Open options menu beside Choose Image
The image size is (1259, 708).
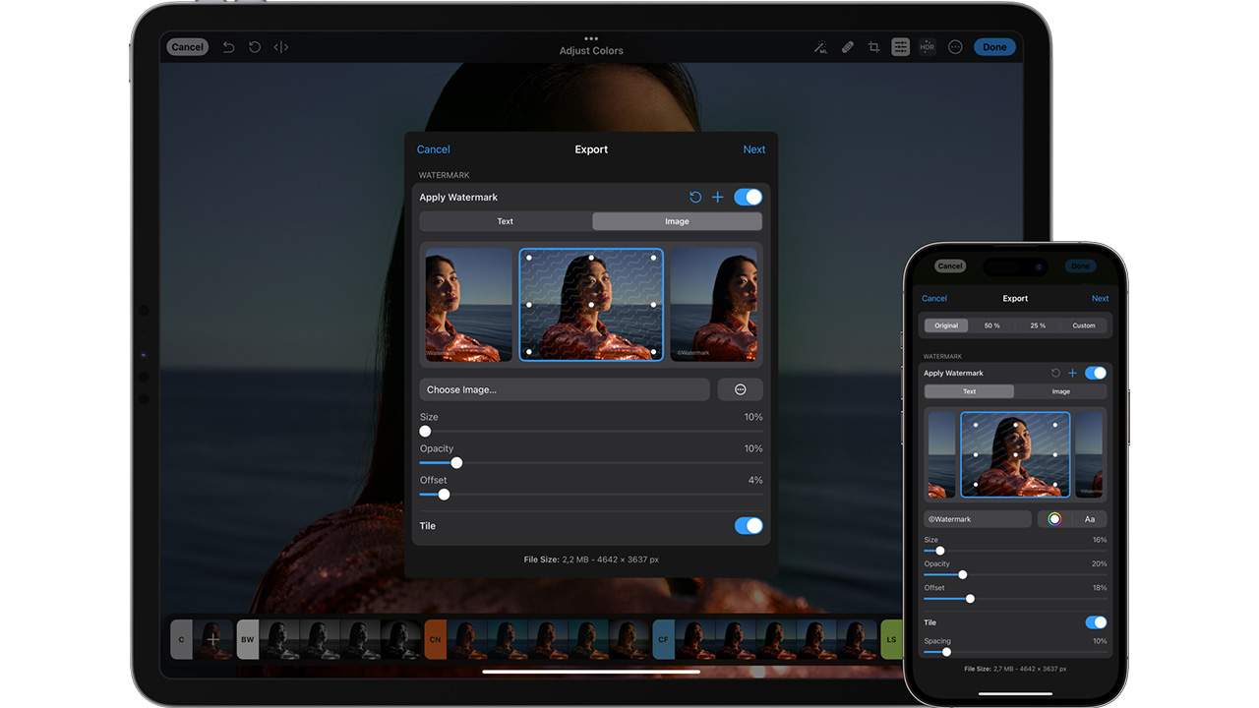pos(740,389)
